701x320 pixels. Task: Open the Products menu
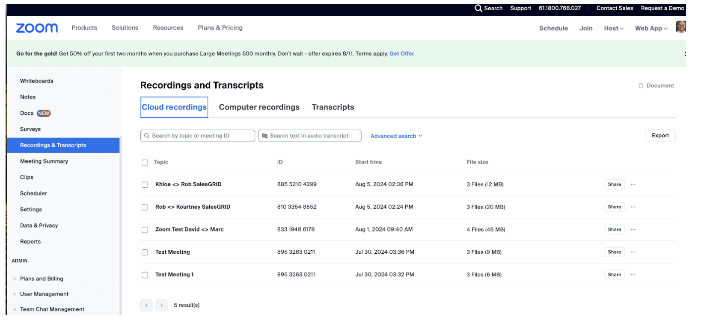(84, 28)
